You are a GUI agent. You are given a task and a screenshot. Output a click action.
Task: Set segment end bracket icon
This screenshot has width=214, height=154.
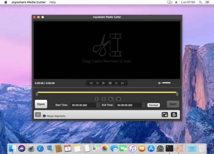coord(104,99)
